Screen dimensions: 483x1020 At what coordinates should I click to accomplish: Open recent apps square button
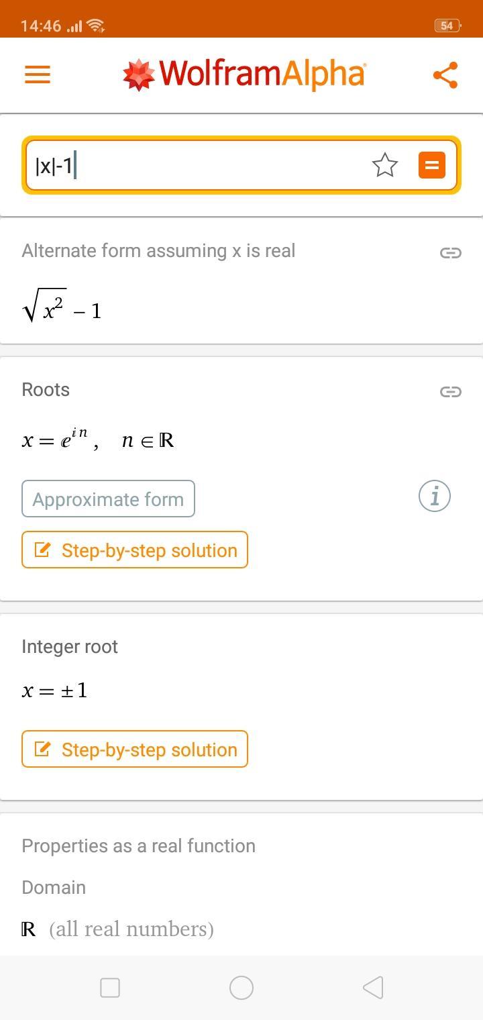point(110,987)
